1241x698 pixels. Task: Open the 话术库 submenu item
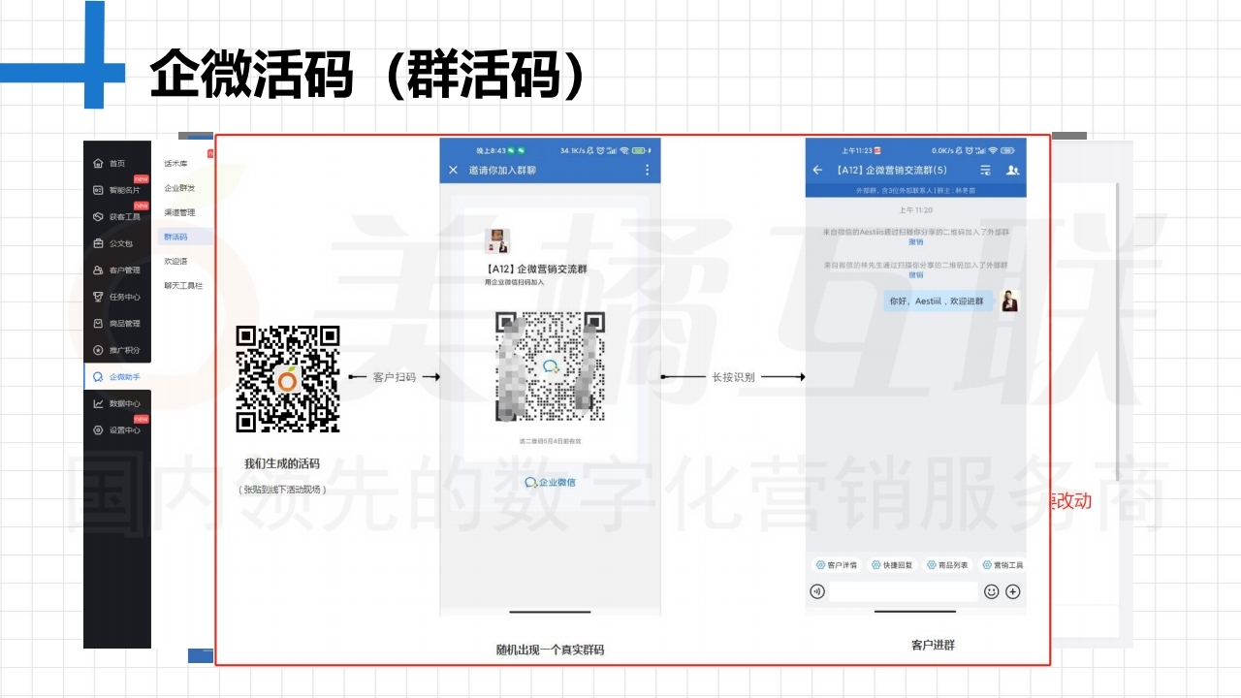click(175, 164)
